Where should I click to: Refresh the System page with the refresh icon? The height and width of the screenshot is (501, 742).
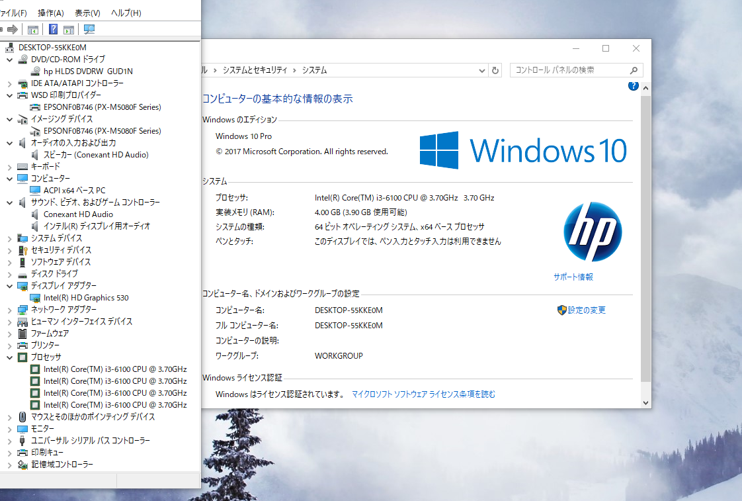(x=495, y=70)
